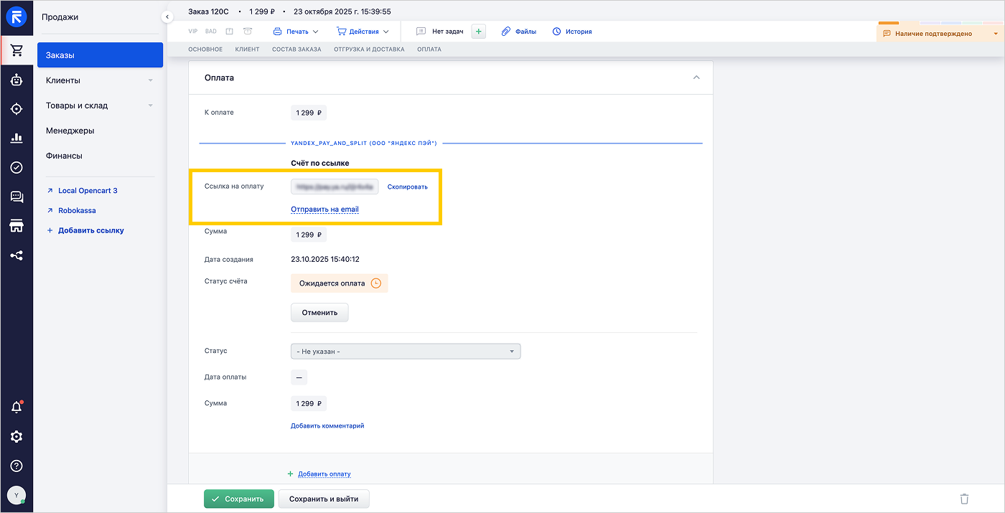Click the green plus add task button
Viewport: 1005px width, 513px height.
(479, 32)
